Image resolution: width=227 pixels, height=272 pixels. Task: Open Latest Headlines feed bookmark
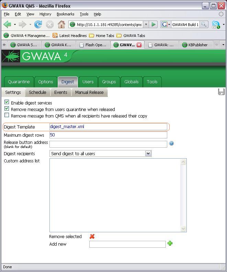(x=69, y=36)
